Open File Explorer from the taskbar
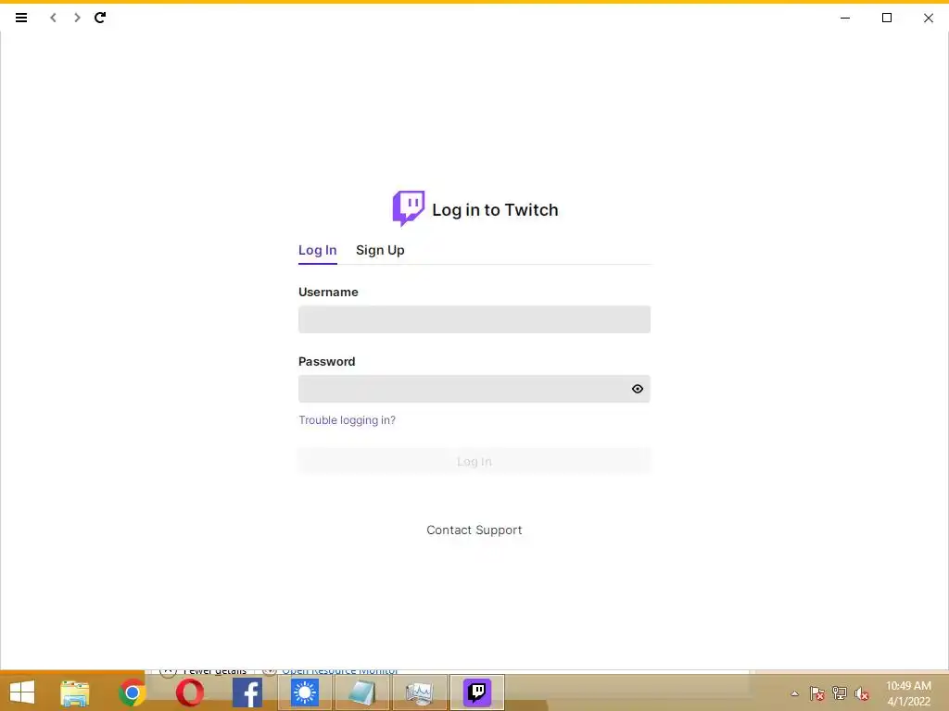949x711 pixels. 74,692
